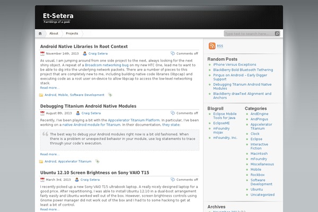318x212 pixels.
Task: Open random post BlackBerry Bold Bluetooth Tethering
Action: 243,70
